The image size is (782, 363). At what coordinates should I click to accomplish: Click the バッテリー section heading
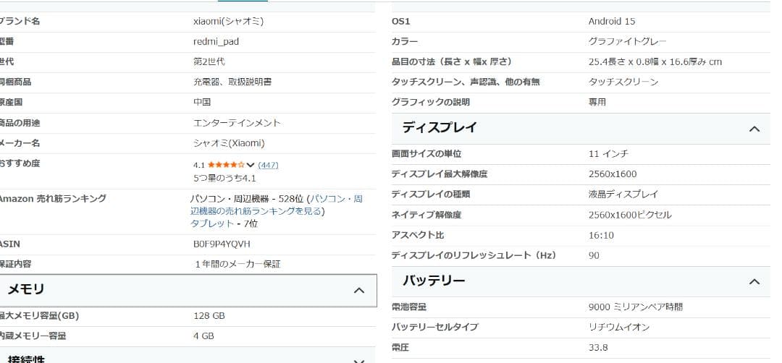[434, 281]
